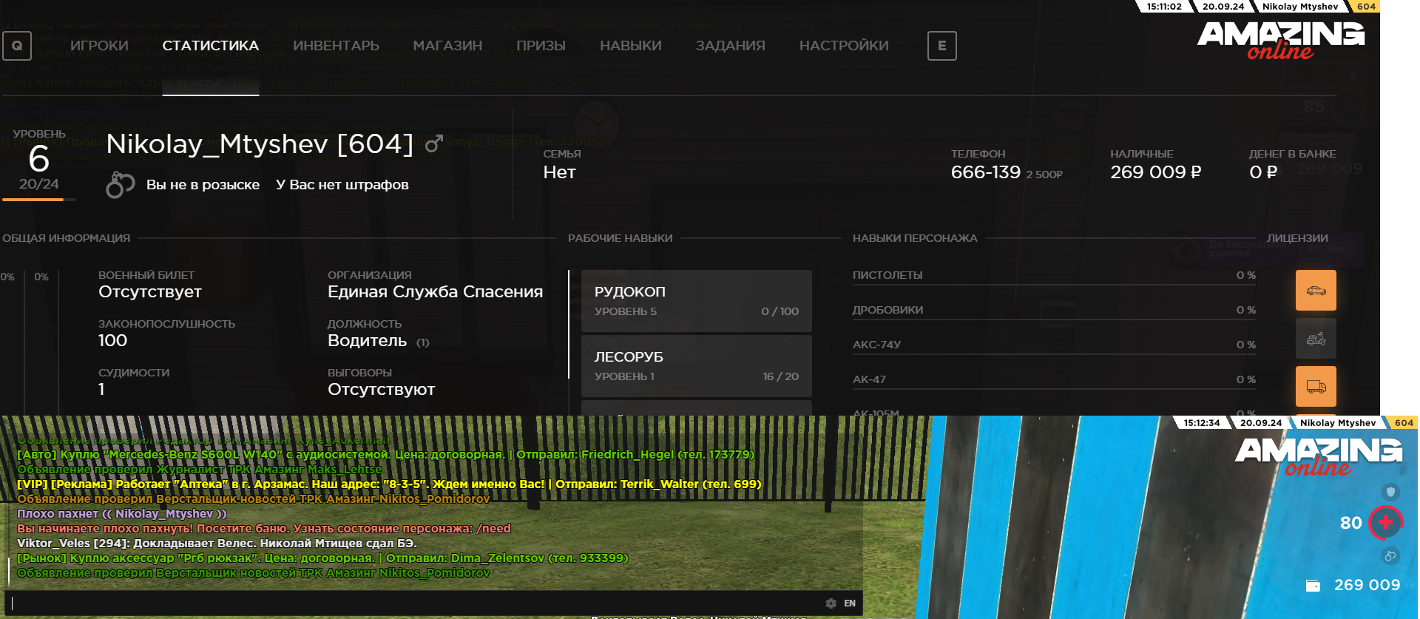
Task: Click the Mercedes-Benz S600L W140 chat ad
Action: tap(386, 455)
